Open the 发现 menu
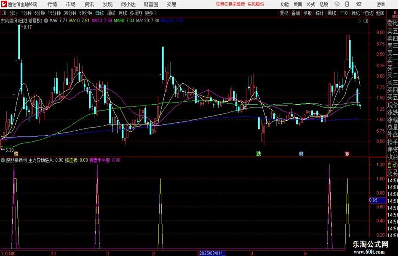398x256 pixels. click(108, 4)
